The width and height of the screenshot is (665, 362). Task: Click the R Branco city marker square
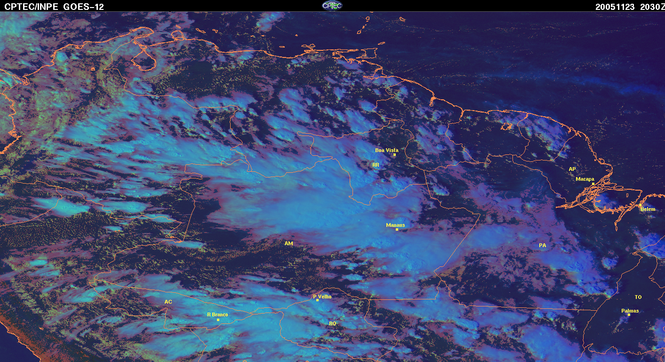point(218,320)
